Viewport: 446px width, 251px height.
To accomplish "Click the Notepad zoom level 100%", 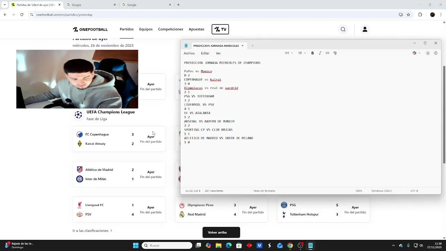I will (359, 191).
